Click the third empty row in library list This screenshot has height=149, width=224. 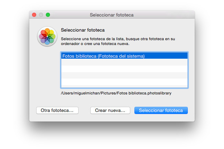124,75
